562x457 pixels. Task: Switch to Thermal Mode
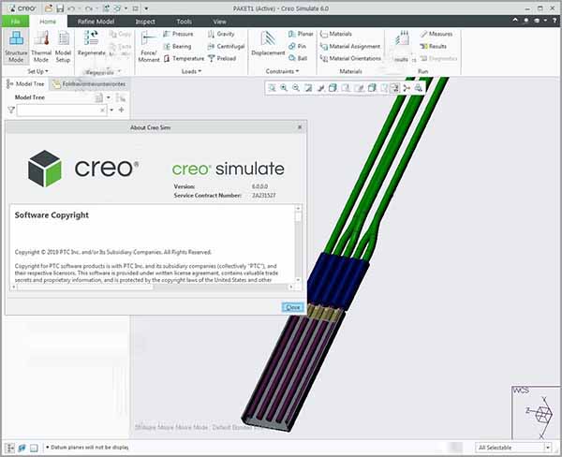[x=41, y=47]
